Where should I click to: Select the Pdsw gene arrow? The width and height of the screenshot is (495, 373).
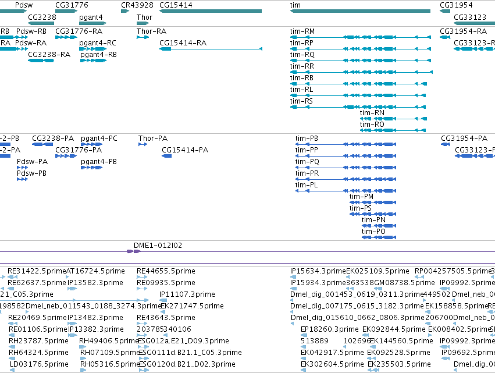click(x=13, y=11)
